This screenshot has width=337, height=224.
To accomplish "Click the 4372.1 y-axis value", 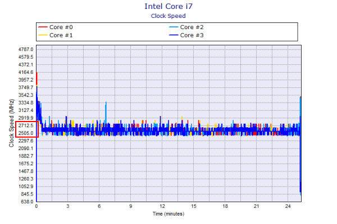I will (26, 65).
